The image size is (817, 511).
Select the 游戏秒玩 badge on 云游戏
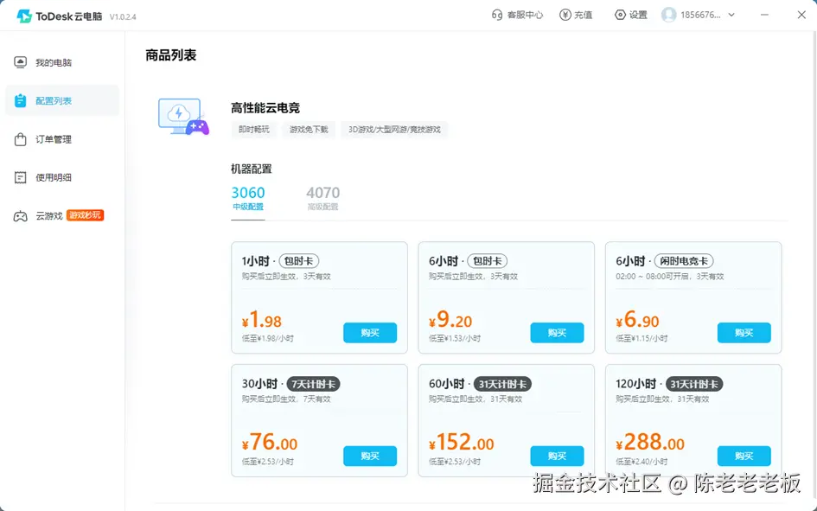[86, 216]
